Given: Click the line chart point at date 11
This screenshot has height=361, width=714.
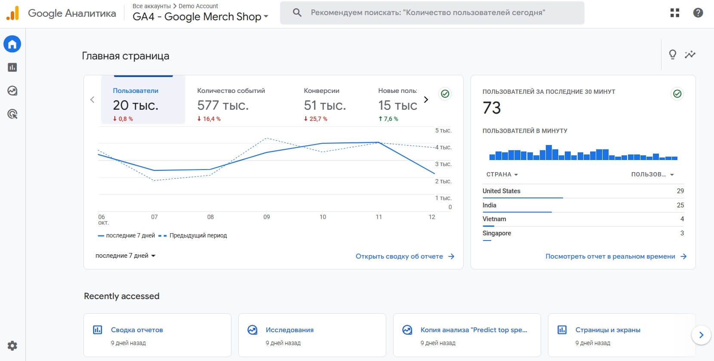Looking at the screenshot, I should click(x=379, y=142).
